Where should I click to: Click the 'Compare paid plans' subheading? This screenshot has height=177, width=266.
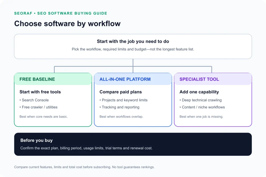[121, 92]
